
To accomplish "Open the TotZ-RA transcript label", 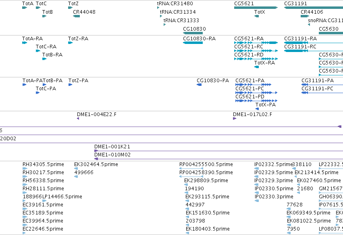I will (x=78, y=39).
